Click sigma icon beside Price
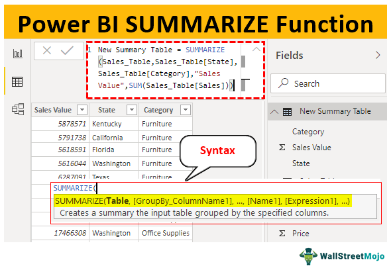The height and width of the screenshot is (270, 391). 282,234
